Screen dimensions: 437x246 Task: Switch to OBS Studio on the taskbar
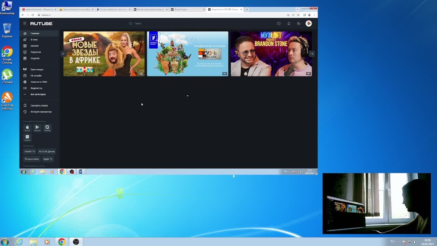(x=76, y=242)
